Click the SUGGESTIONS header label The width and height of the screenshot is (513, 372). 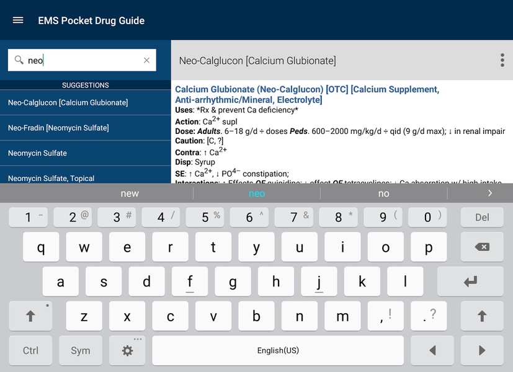point(86,85)
